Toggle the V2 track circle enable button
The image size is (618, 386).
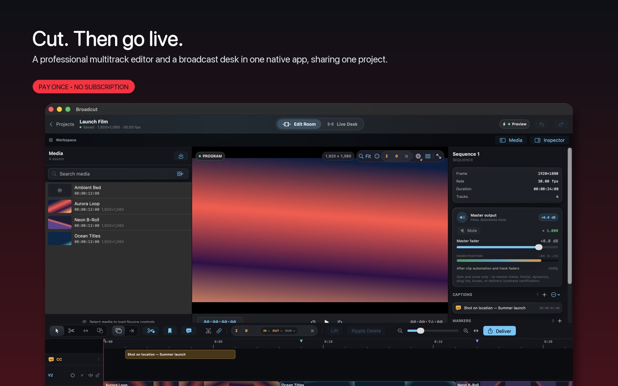(73, 375)
